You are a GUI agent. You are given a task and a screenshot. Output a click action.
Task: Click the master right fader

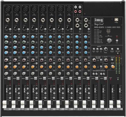coord(119,104)
